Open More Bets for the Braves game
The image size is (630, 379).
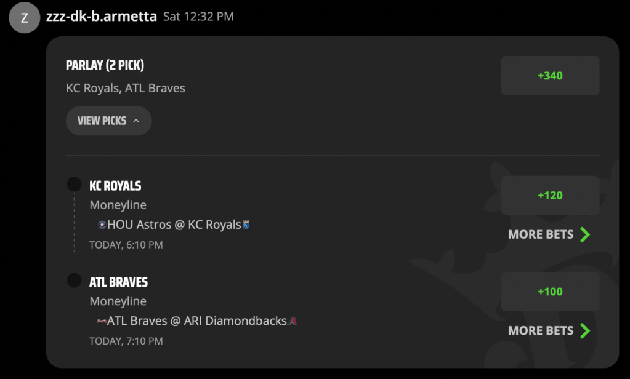pos(549,330)
